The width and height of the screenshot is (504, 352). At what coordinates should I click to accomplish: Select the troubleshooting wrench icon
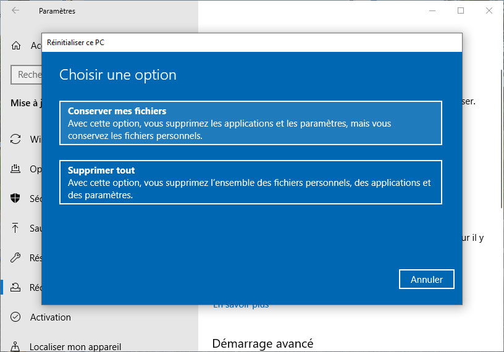(x=16, y=258)
